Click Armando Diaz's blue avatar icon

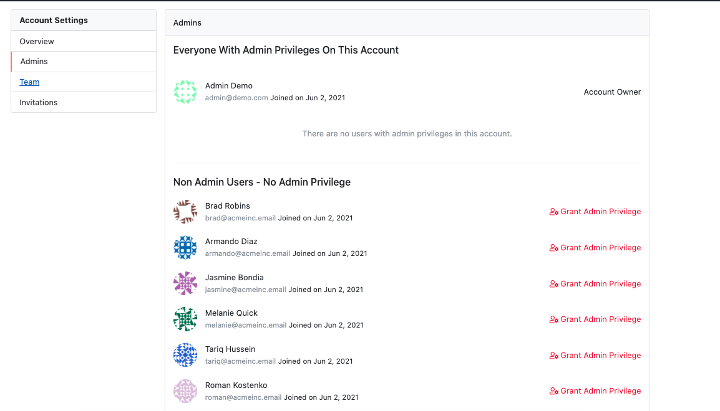(185, 247)
